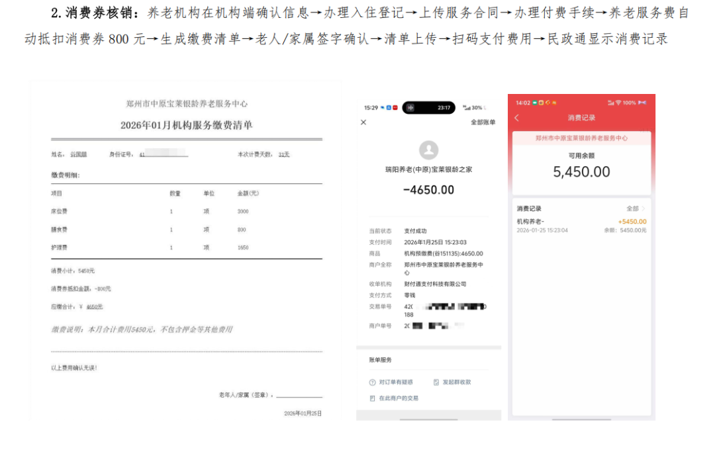Click the 2026年01月机构服务缴费清单 title
The image size is (715, 450).
point(187,125)
